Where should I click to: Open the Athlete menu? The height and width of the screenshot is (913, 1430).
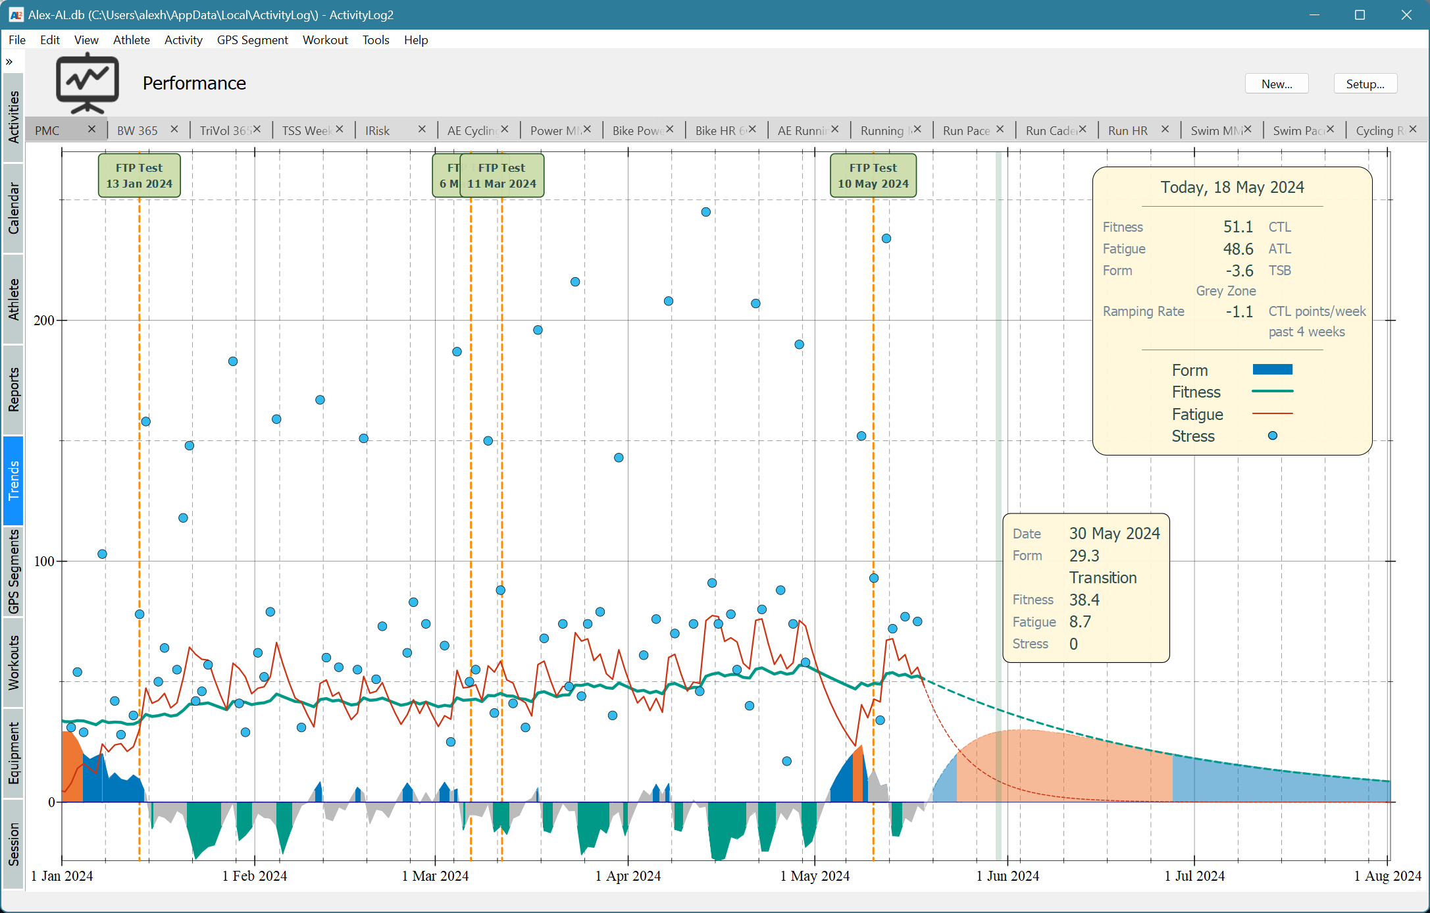point(130,39)
